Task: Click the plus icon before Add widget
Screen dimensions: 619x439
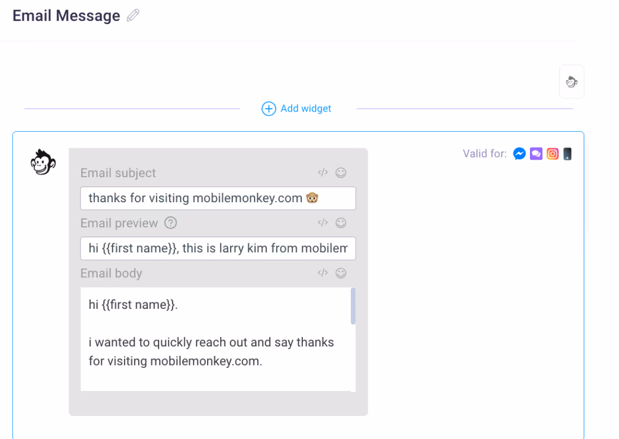Action: (x=268, y=108)
